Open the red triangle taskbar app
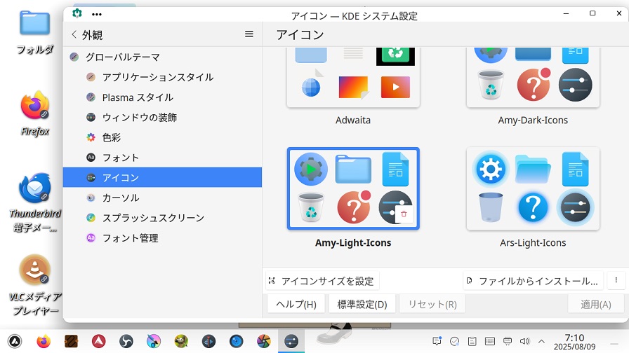 99,341
